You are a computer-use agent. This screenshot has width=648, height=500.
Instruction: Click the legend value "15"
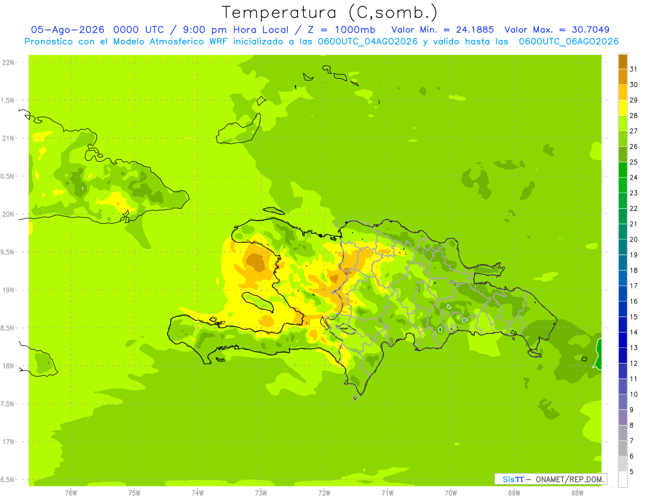click(633, 317)
